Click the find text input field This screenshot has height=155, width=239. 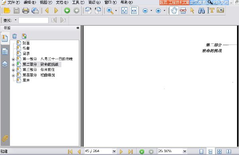pos(33,20)
